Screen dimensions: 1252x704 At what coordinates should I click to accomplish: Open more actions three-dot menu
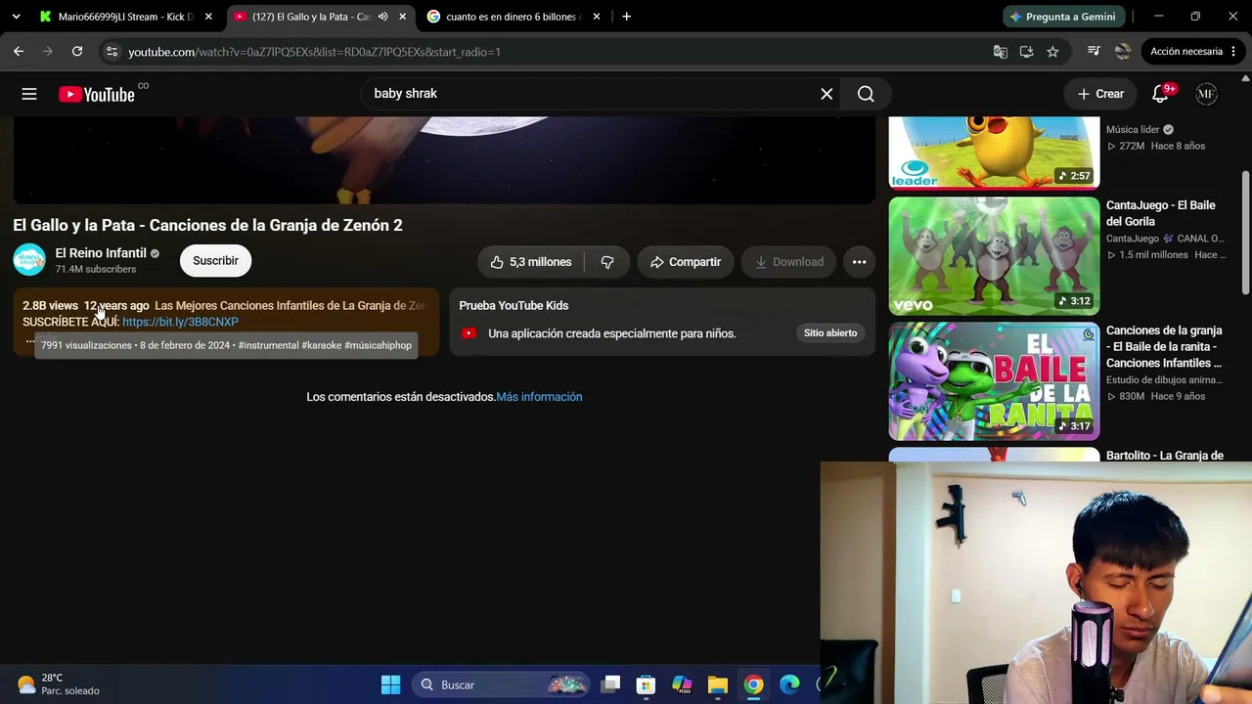(x=859, y=262)
